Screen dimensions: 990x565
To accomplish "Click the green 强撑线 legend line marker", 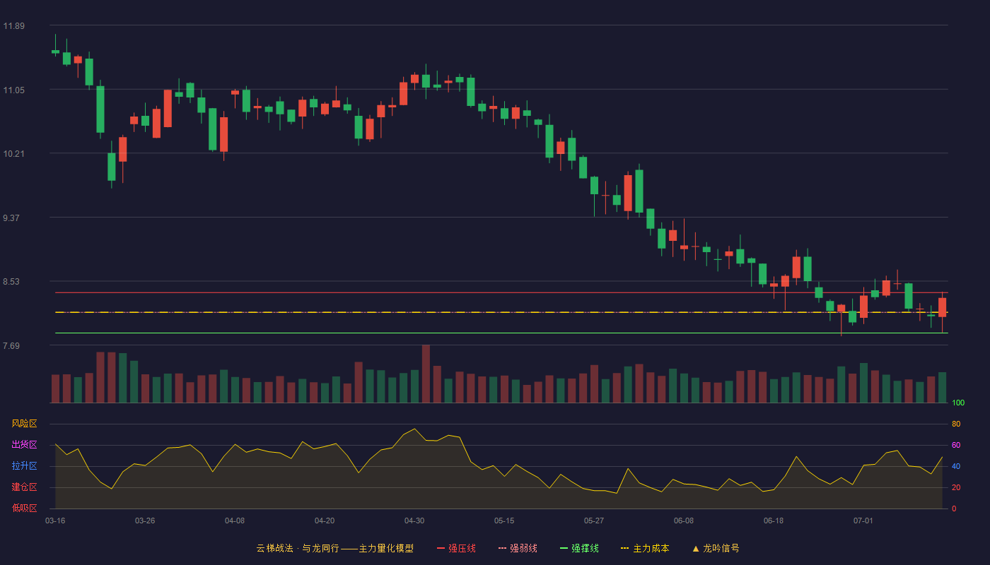I will click(x=564, y=548).
